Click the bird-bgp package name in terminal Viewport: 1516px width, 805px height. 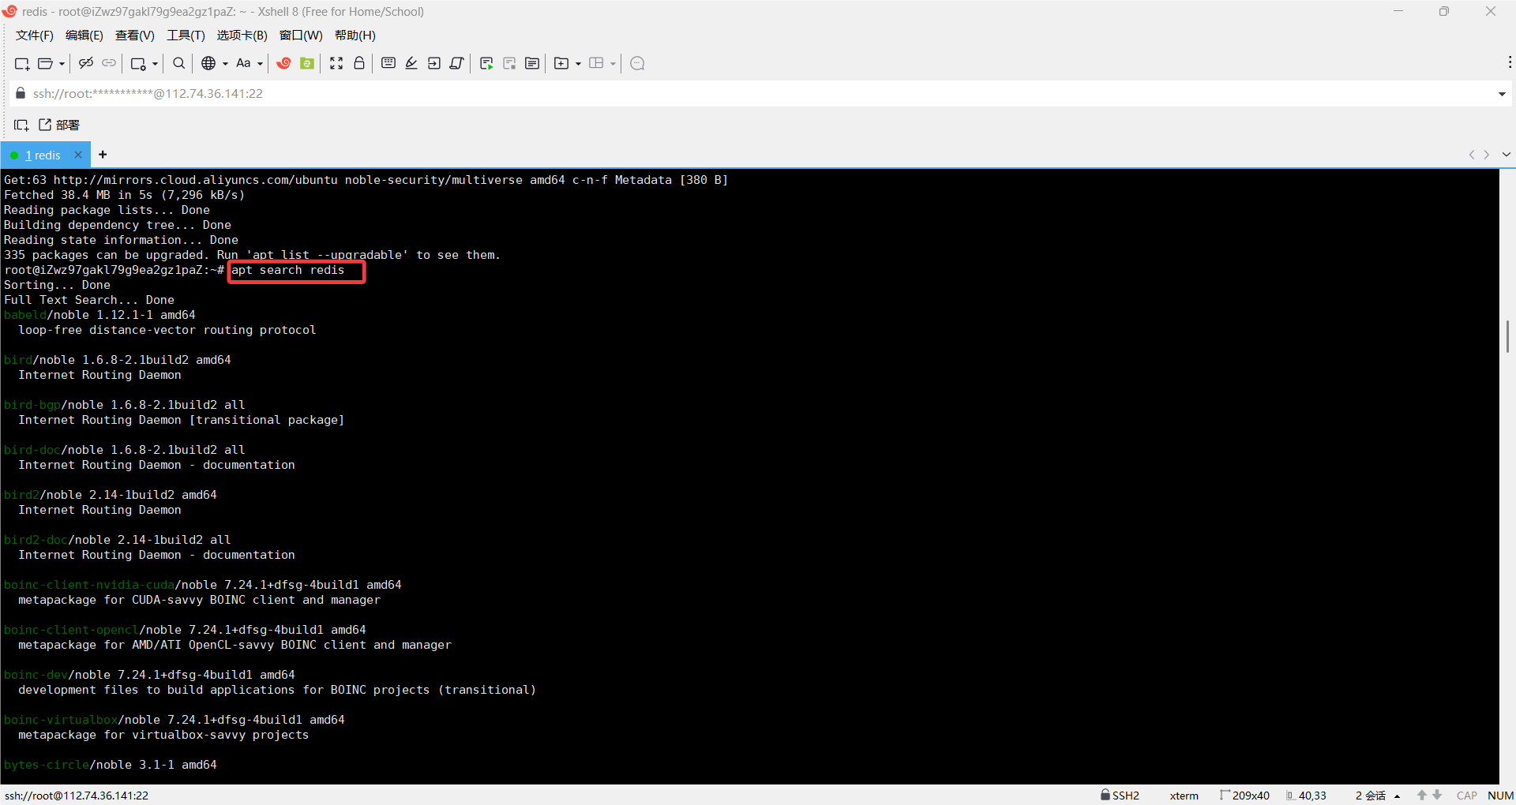32,405
